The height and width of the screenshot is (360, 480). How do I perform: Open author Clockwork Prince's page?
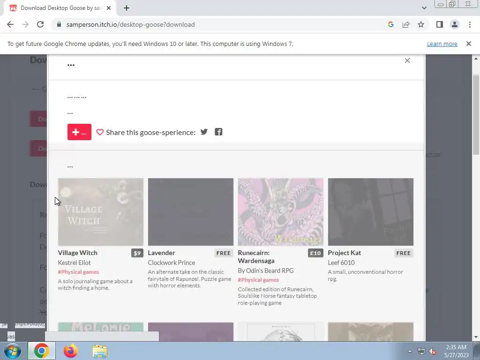[172, 262]
